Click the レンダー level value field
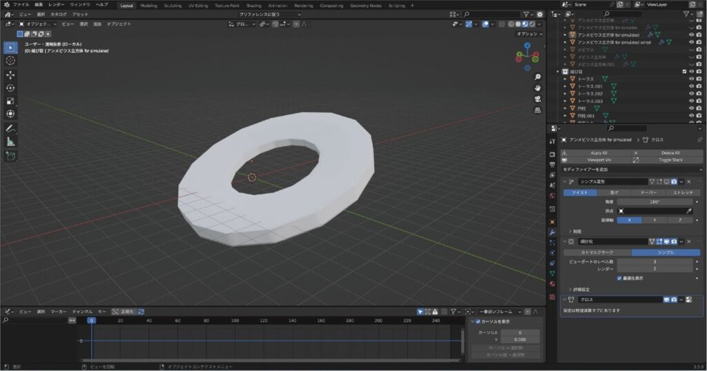 (655, 269)
